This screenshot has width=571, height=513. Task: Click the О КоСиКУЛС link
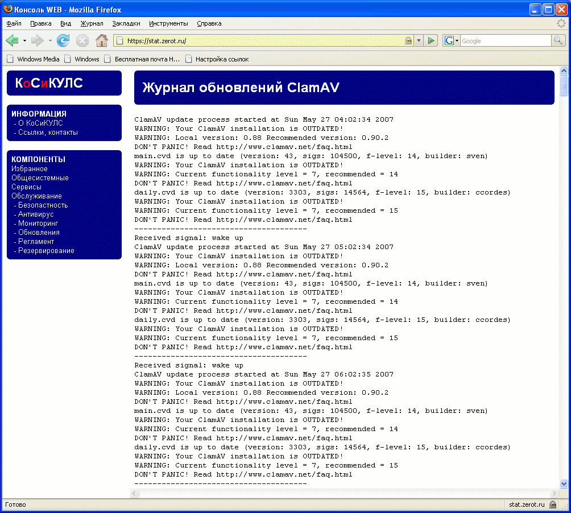click(40, 123)
